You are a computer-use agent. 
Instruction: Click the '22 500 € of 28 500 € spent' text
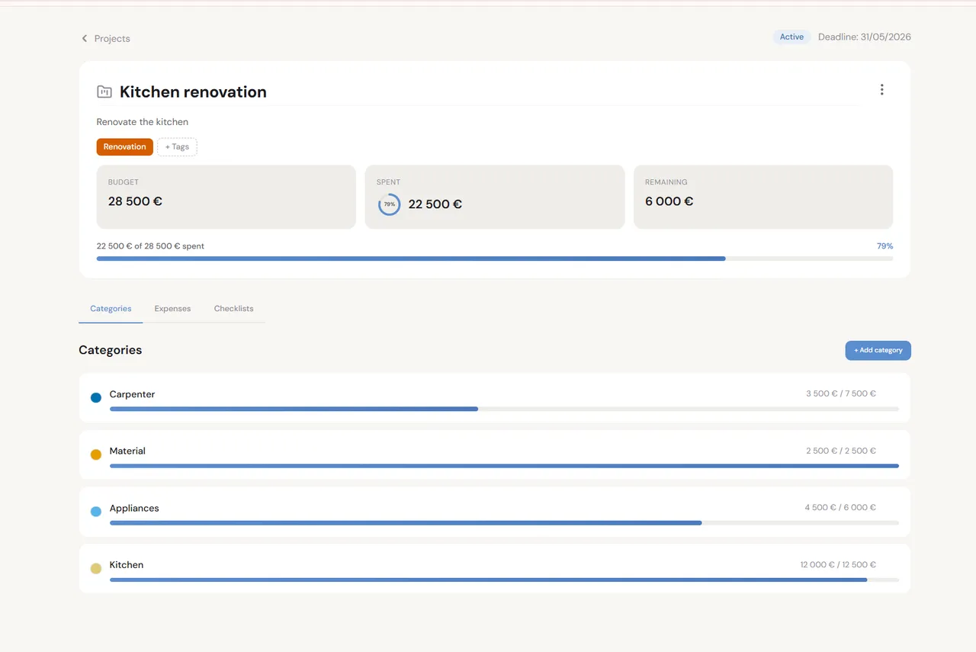(x=150, y=246)
